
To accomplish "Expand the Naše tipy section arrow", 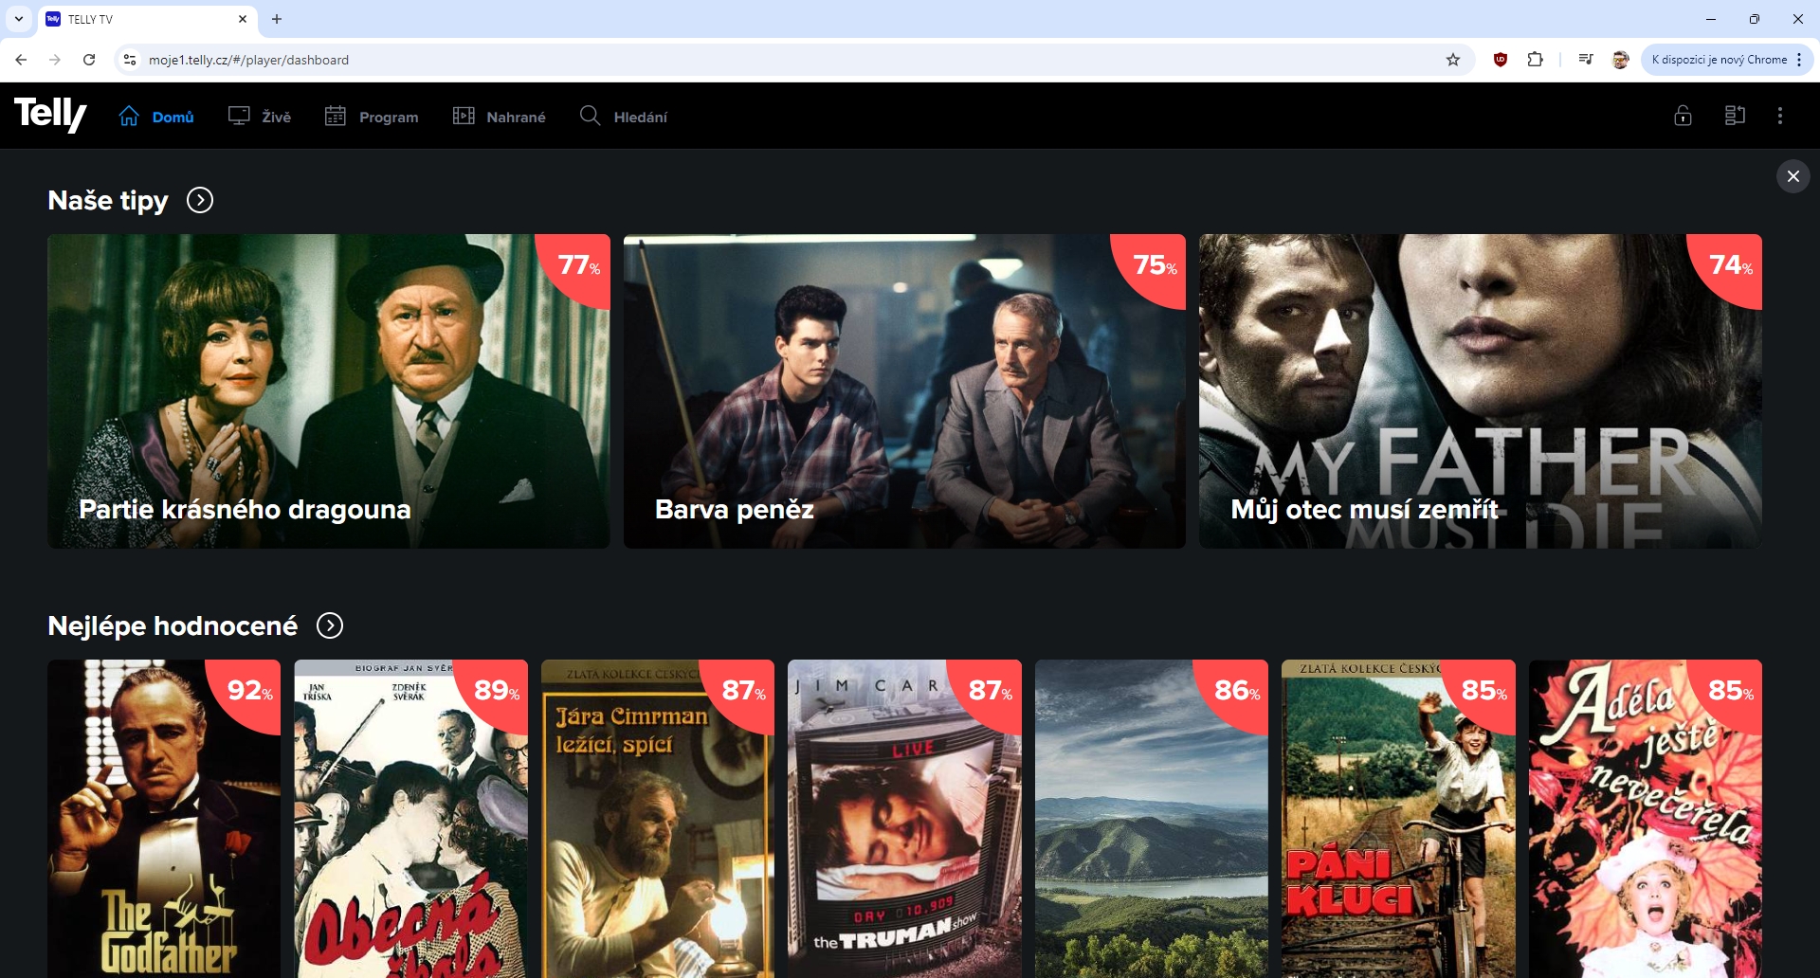I will coord(200,200).
